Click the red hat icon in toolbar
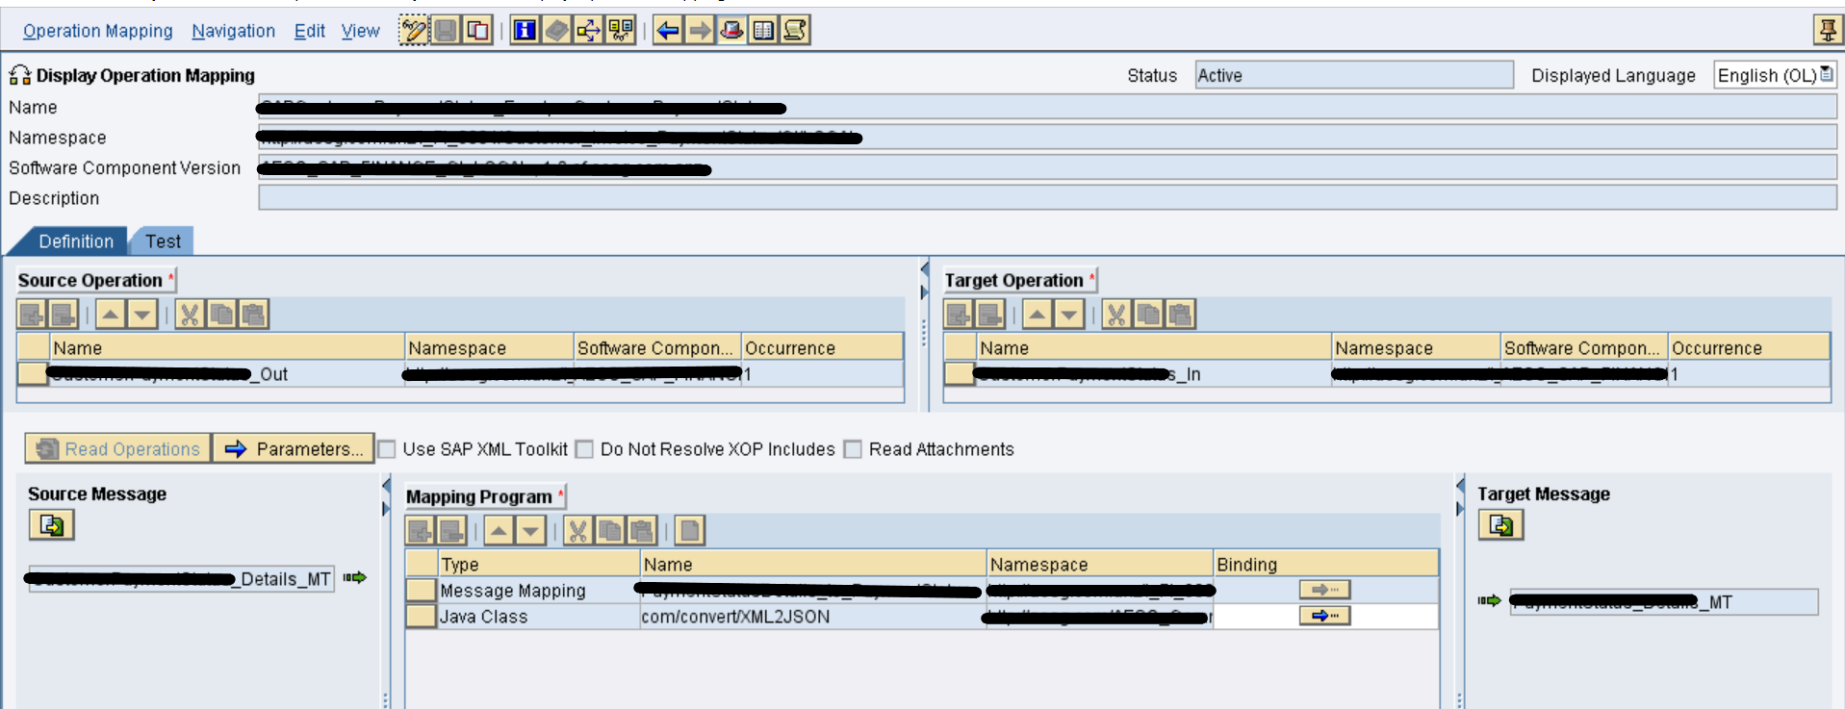This screenshot has width=1845, height=709. coord(731,31)
